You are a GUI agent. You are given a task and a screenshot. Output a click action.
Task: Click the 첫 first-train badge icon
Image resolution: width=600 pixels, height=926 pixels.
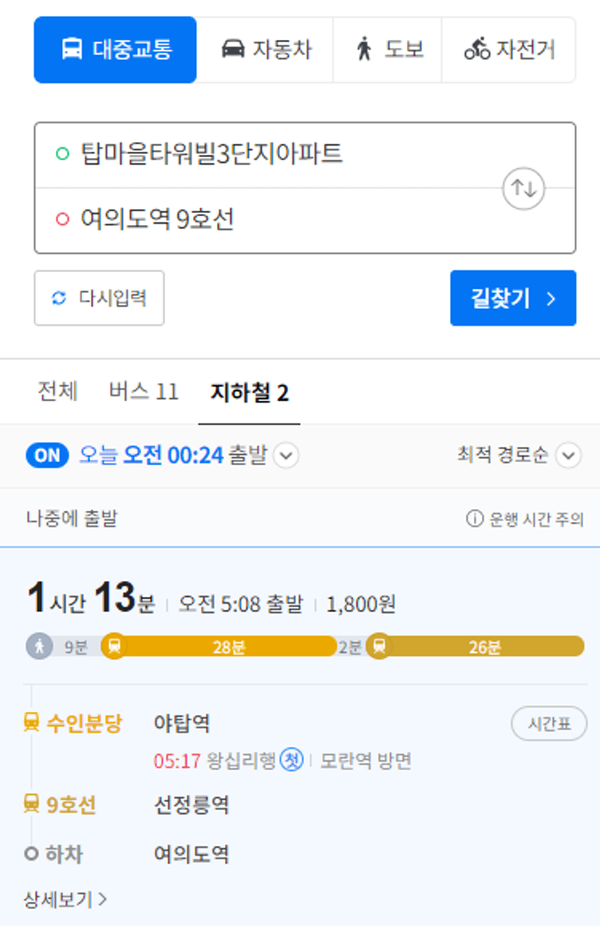tap(292, 761)
